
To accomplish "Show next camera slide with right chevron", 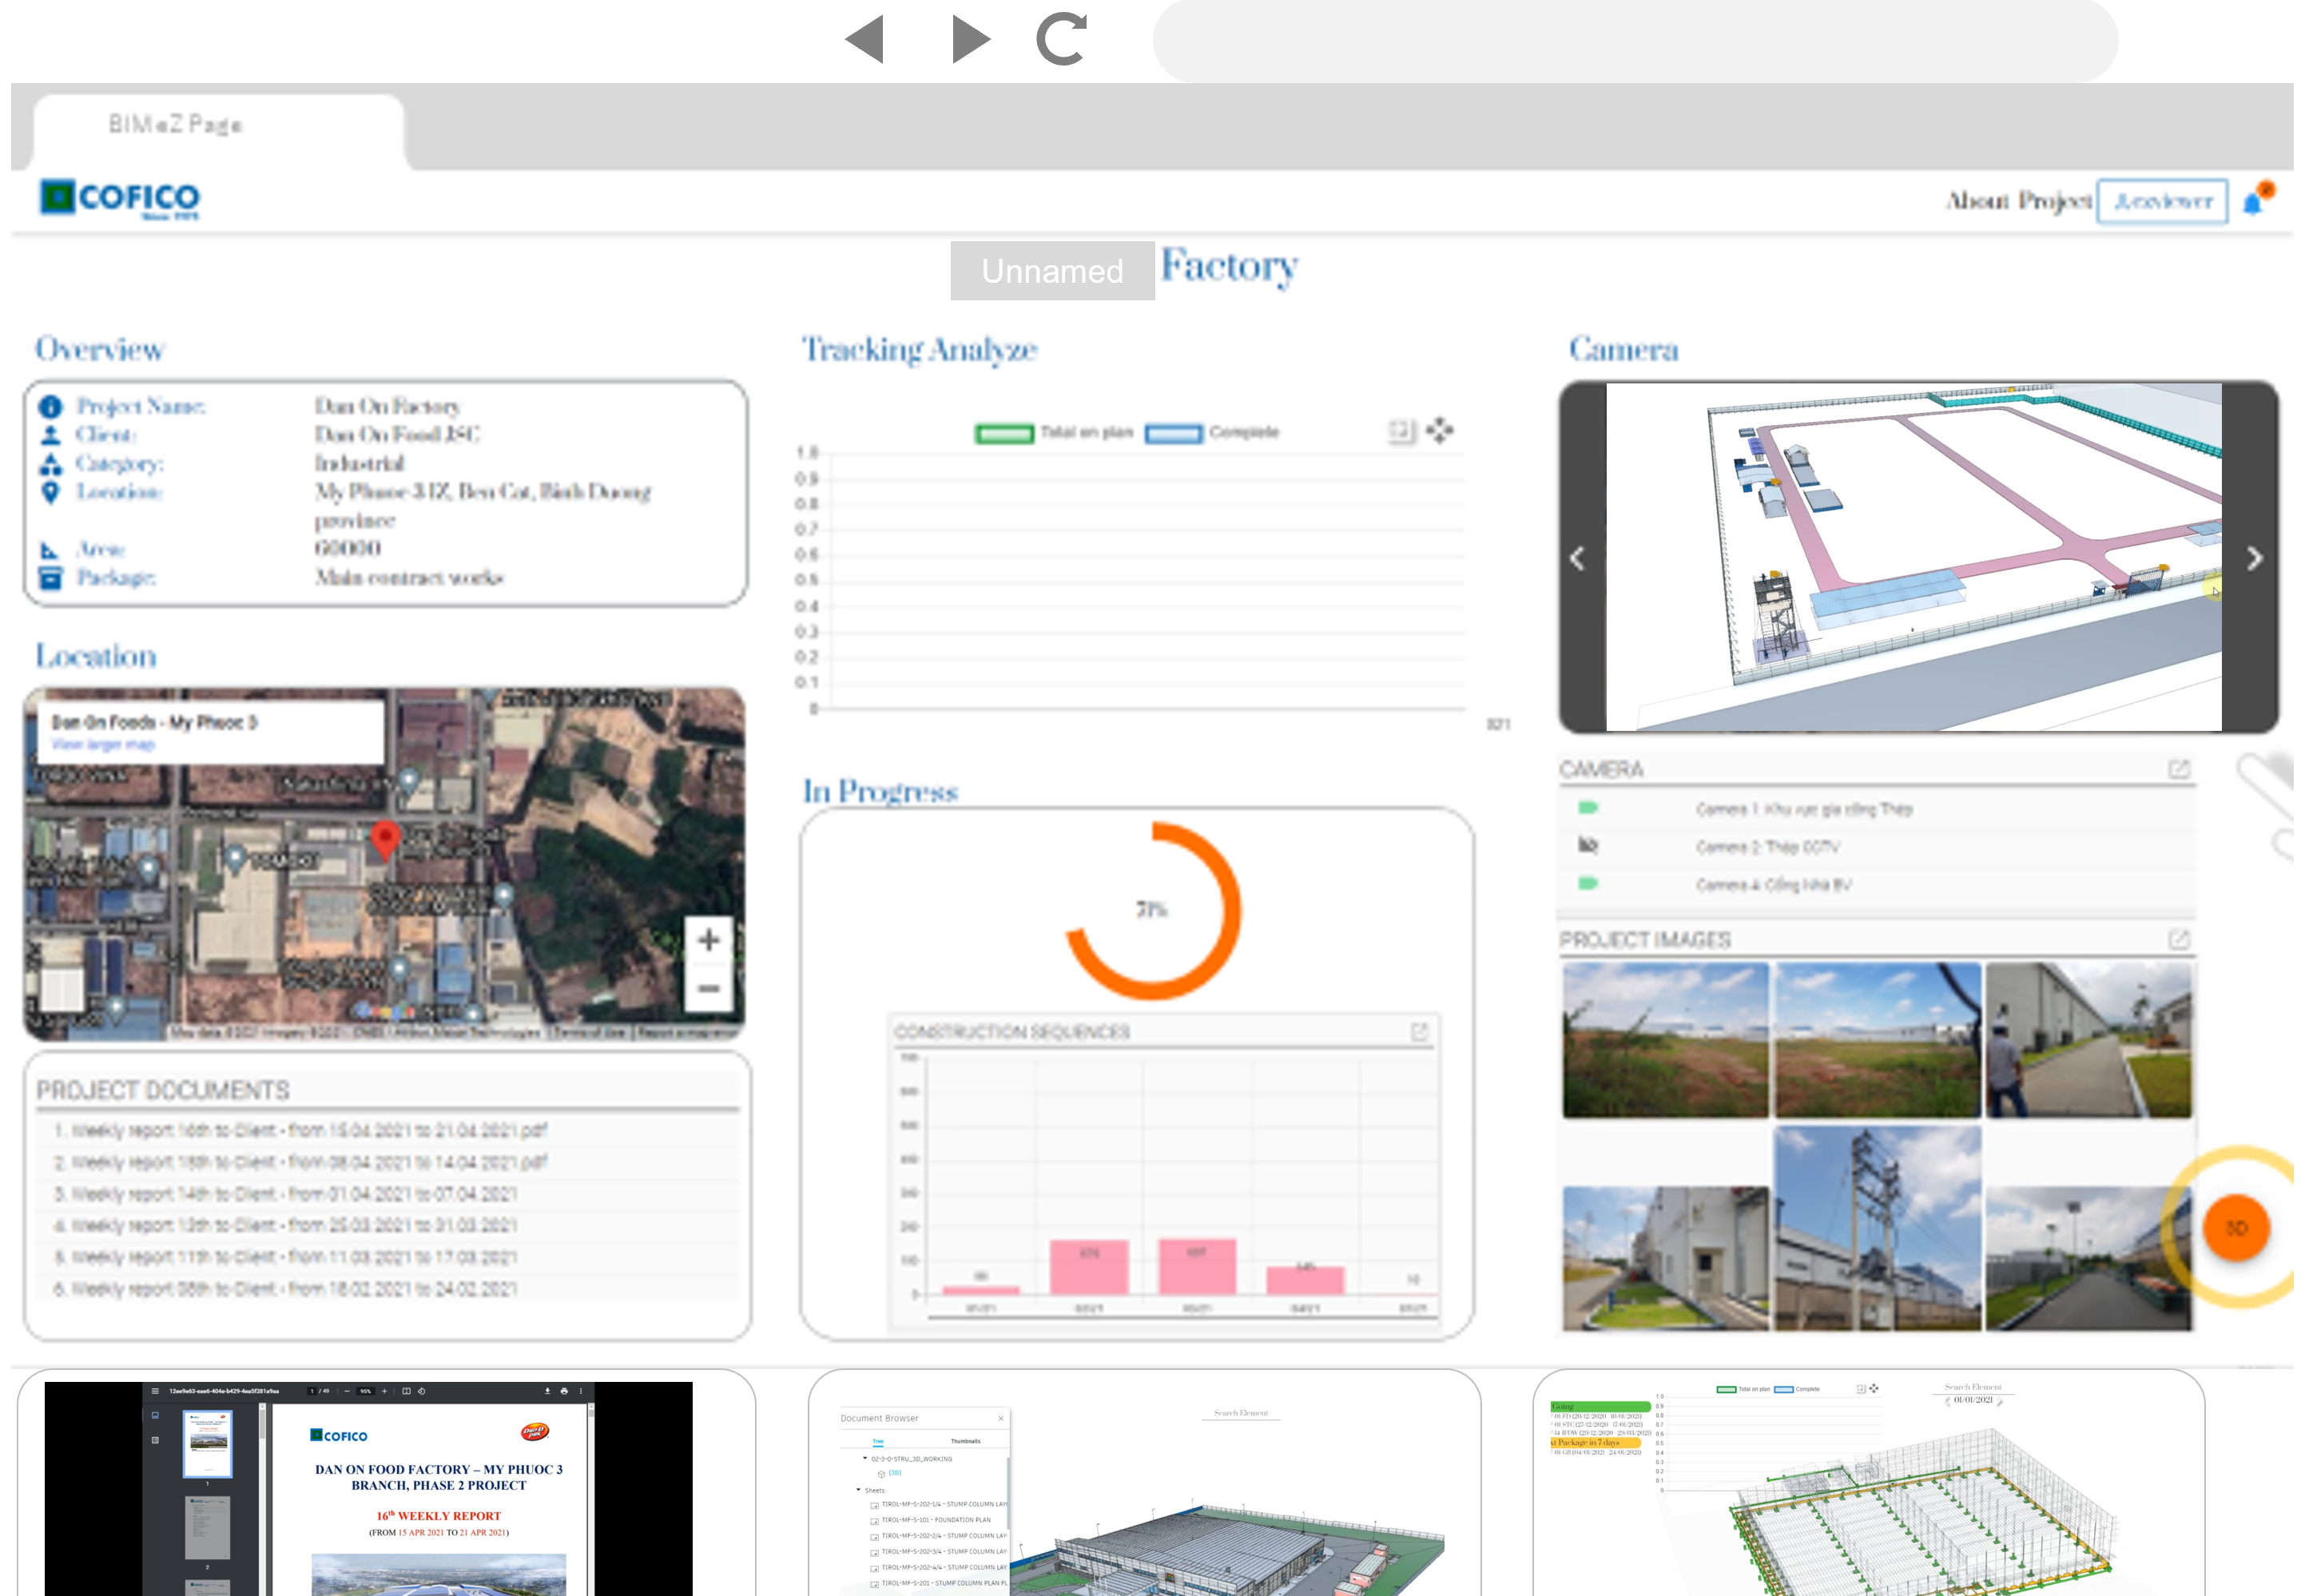I will point(2253,558).
